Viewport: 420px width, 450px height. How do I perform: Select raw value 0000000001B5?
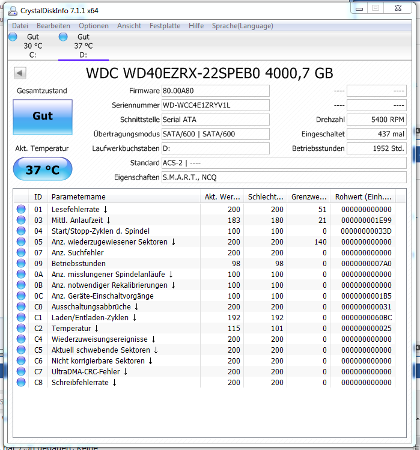pos(367,296)
